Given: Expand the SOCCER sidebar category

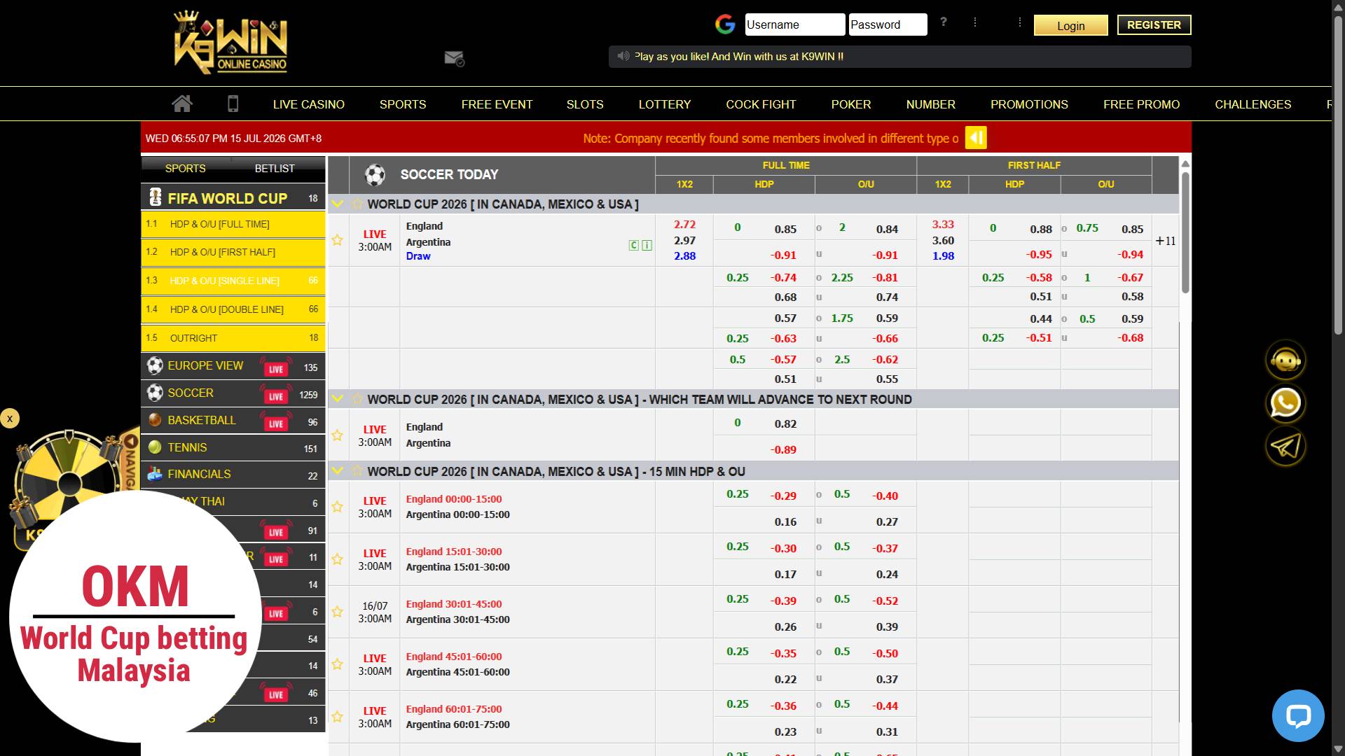Looking at the screenshot, I should point(233,393).
